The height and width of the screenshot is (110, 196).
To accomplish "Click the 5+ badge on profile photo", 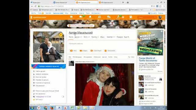I will click(x=61, y=35).
